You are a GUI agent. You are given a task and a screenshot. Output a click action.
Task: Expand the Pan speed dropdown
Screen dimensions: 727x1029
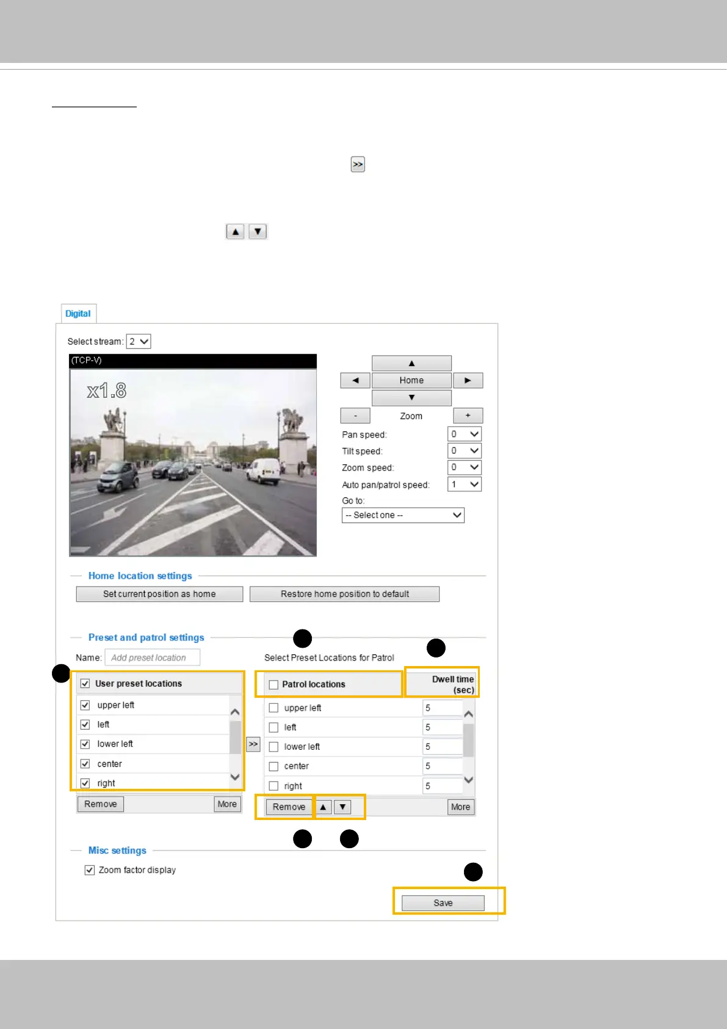[465, 434]
